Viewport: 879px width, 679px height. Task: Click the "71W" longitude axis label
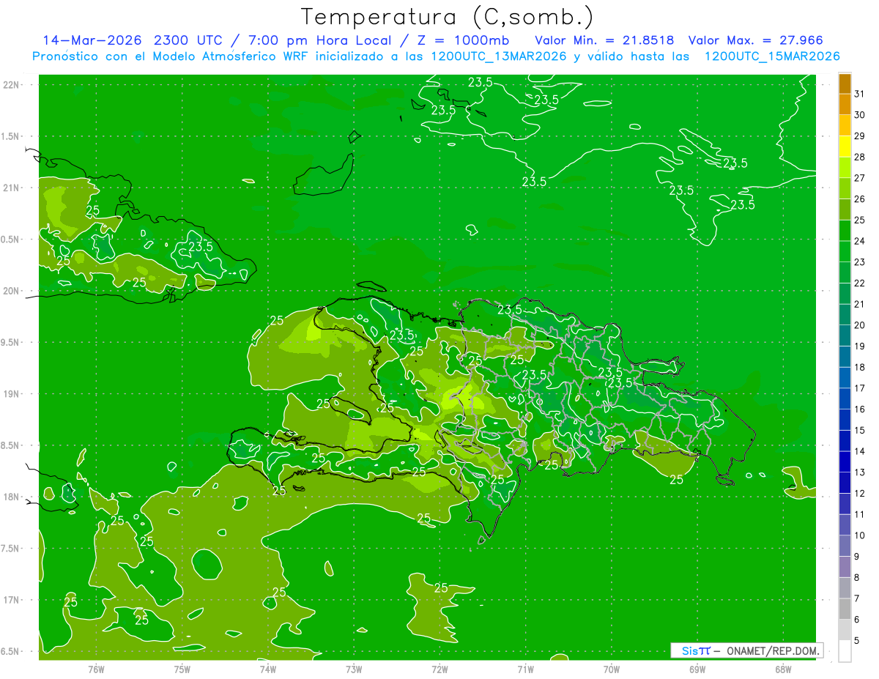click(x=525, y=669)
